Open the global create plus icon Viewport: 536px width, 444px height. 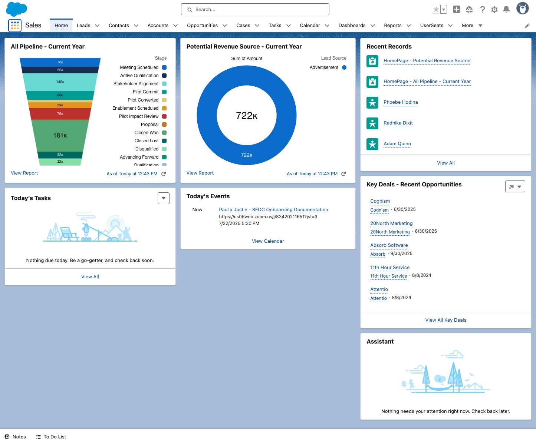pyautogui.click(x=457, y=10)
